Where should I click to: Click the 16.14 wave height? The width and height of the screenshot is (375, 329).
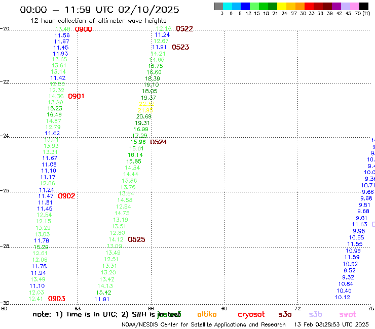click(135, 155)
